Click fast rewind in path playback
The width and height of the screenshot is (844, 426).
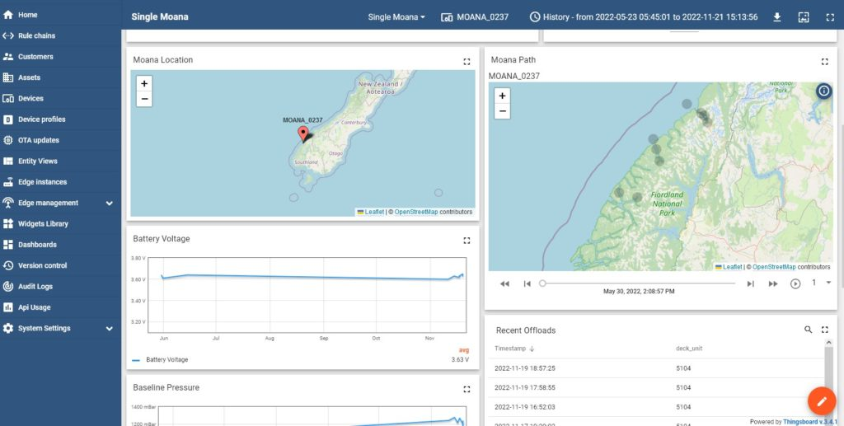coord(504,283)
